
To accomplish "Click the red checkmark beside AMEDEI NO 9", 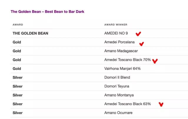I will (x=138, y=34).
